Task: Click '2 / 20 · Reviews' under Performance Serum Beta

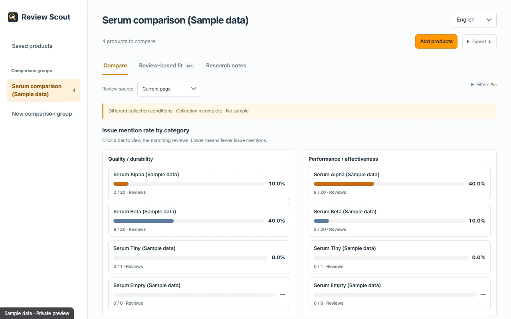Action: [x=330, y=229]
